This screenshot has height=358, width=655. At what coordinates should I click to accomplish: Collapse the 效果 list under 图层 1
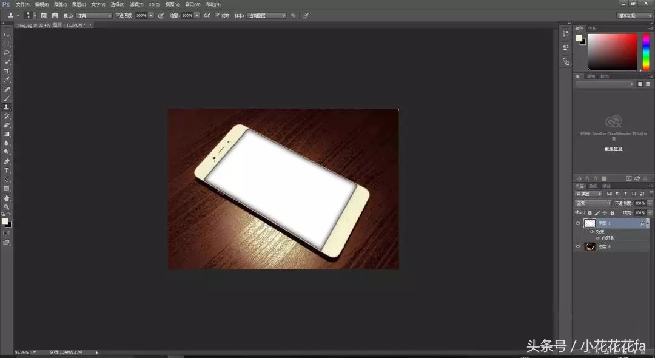click(647, 223)
